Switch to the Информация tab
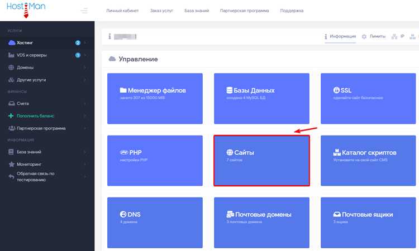The image size is (419, 251). [x=340, y=37]
